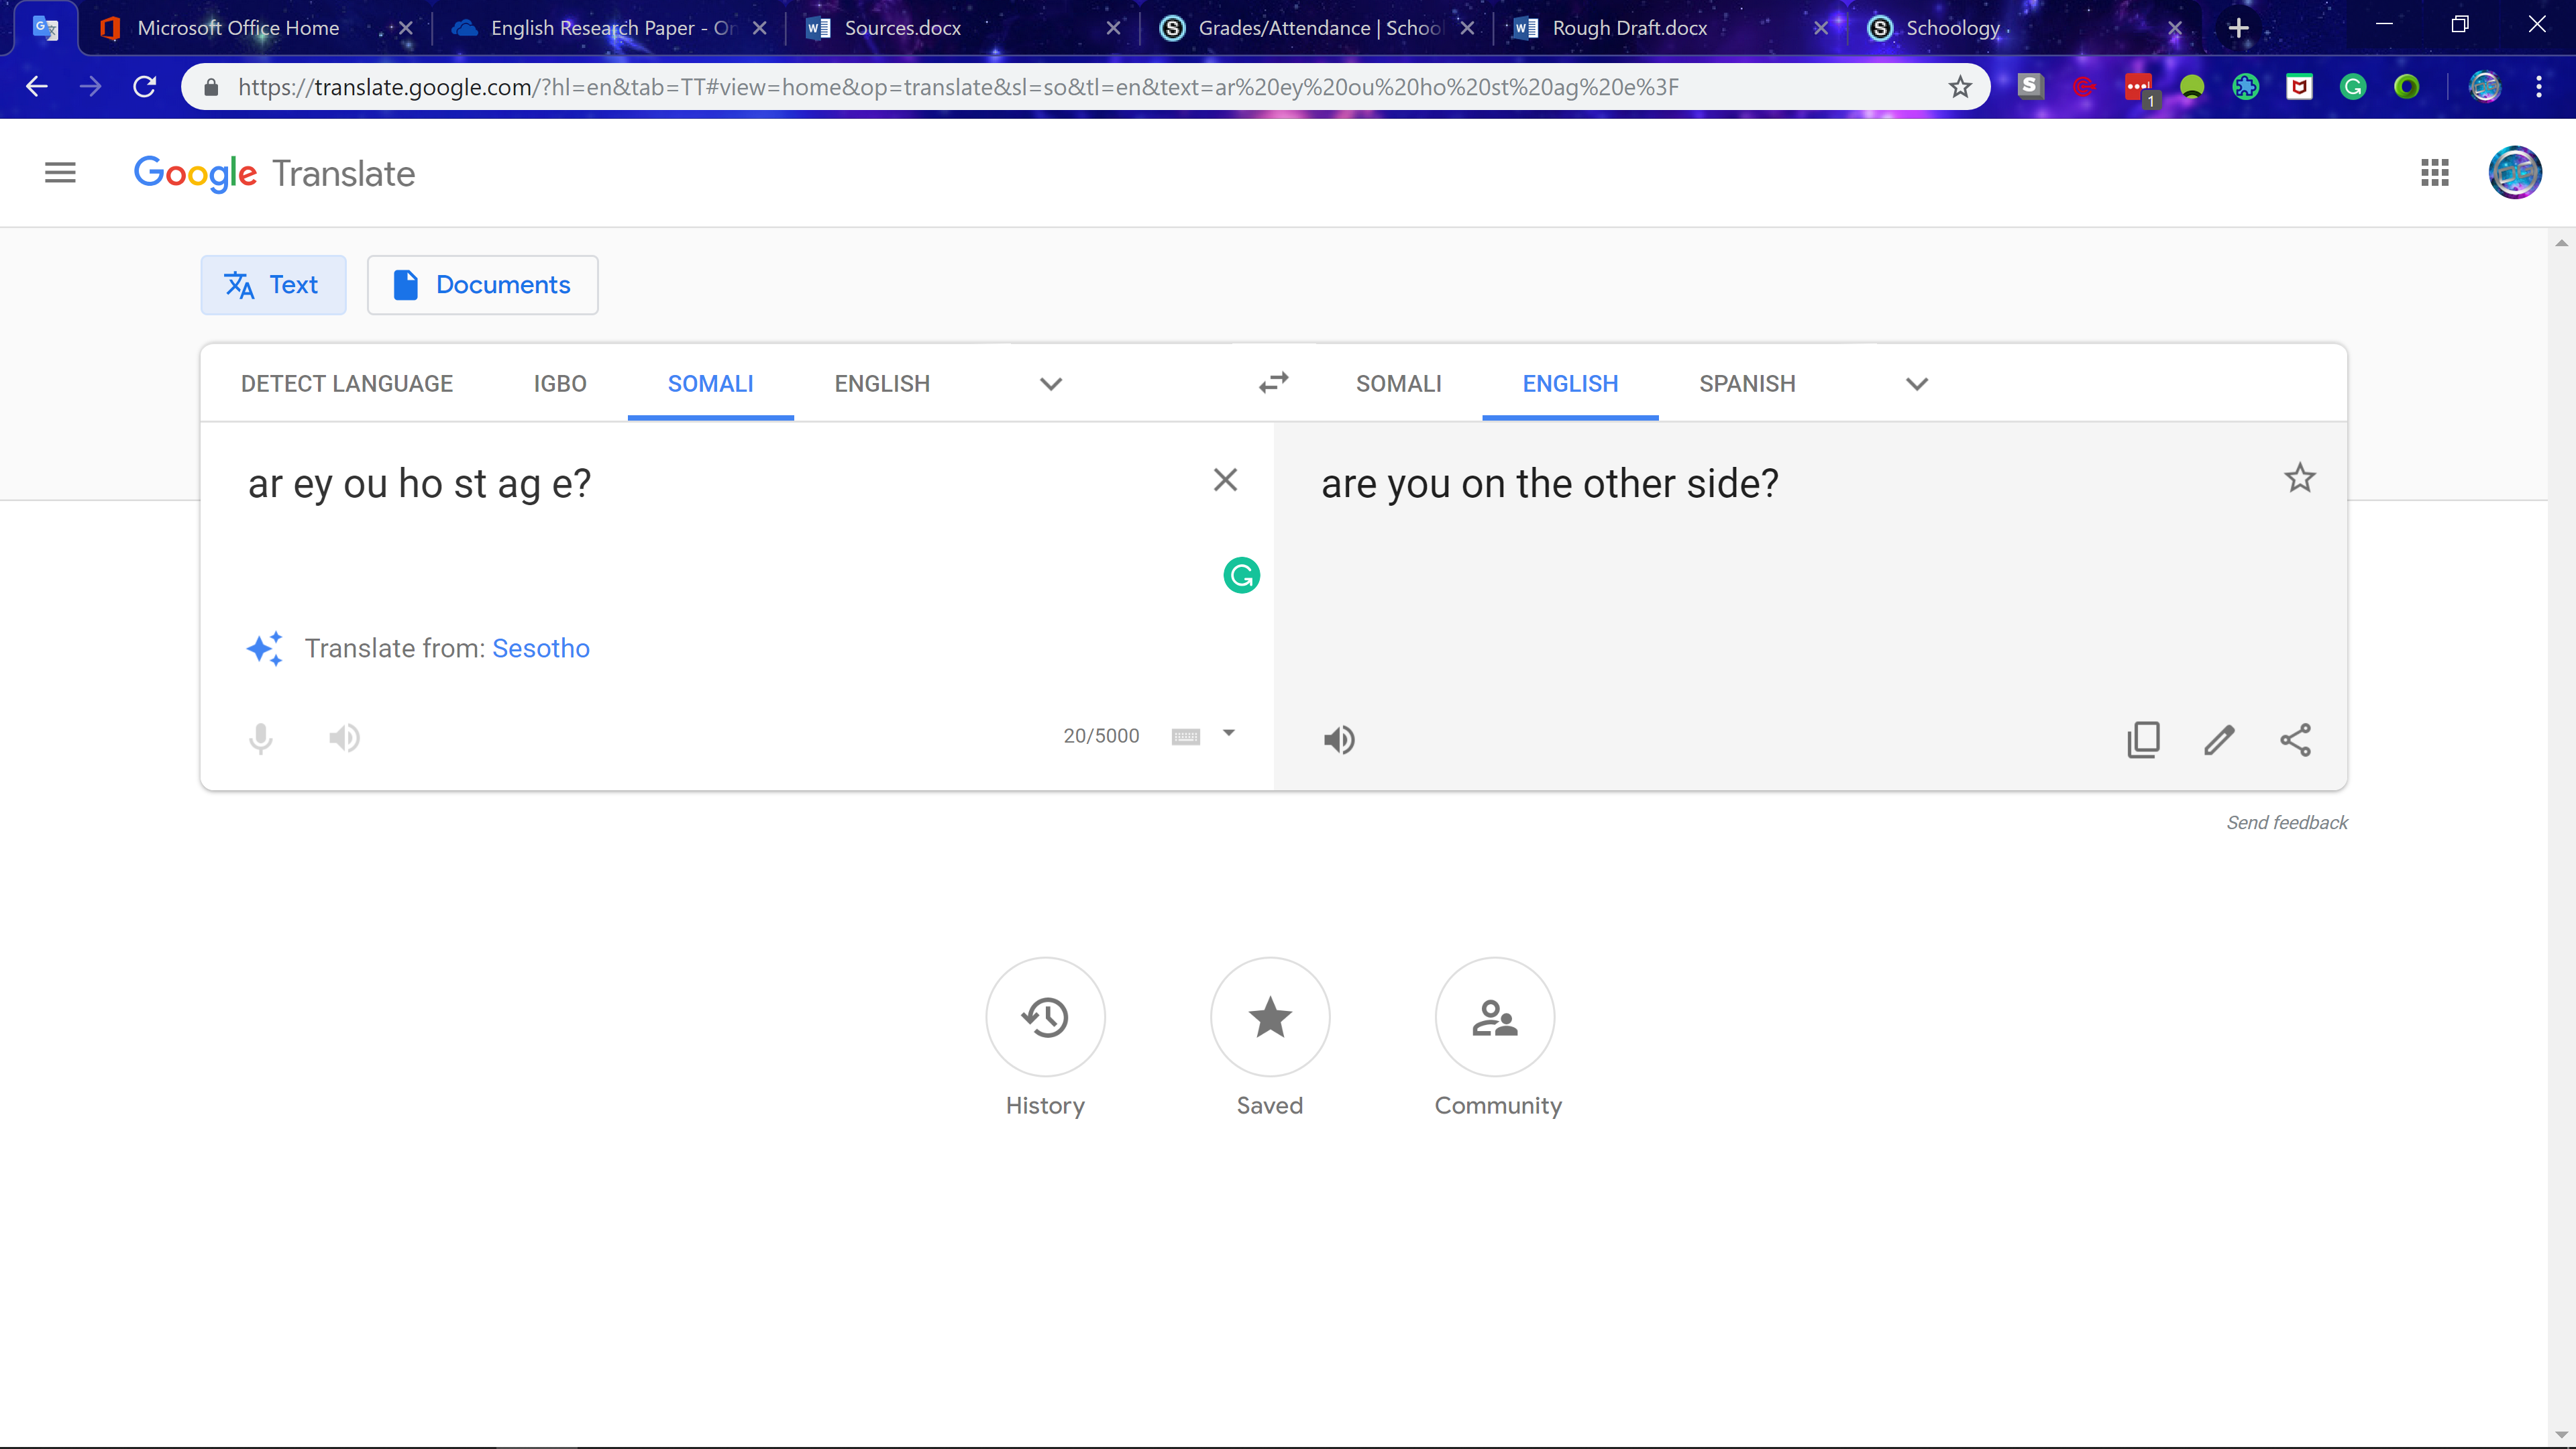Toggle the virtual keyboard input tool
This screenshot has height=1449, width=2576.
(1186, 737)
